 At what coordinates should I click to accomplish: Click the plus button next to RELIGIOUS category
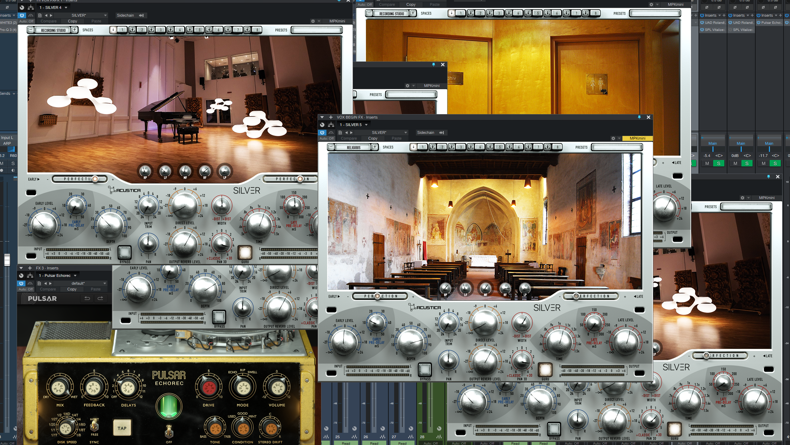pos(374,147)
